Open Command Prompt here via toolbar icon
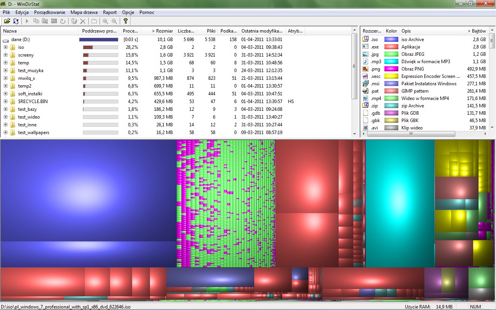Viewport: 496px width, 310px height. coord(54,21)
